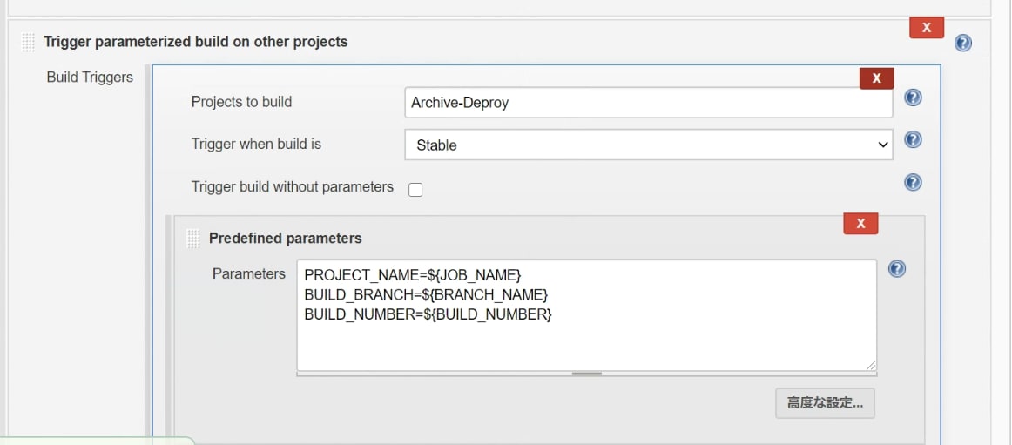Viewport: 1012px width, 445px height.
Task: Click the Parameters textarea corner resize grip
Action: (x=870, y=365)
